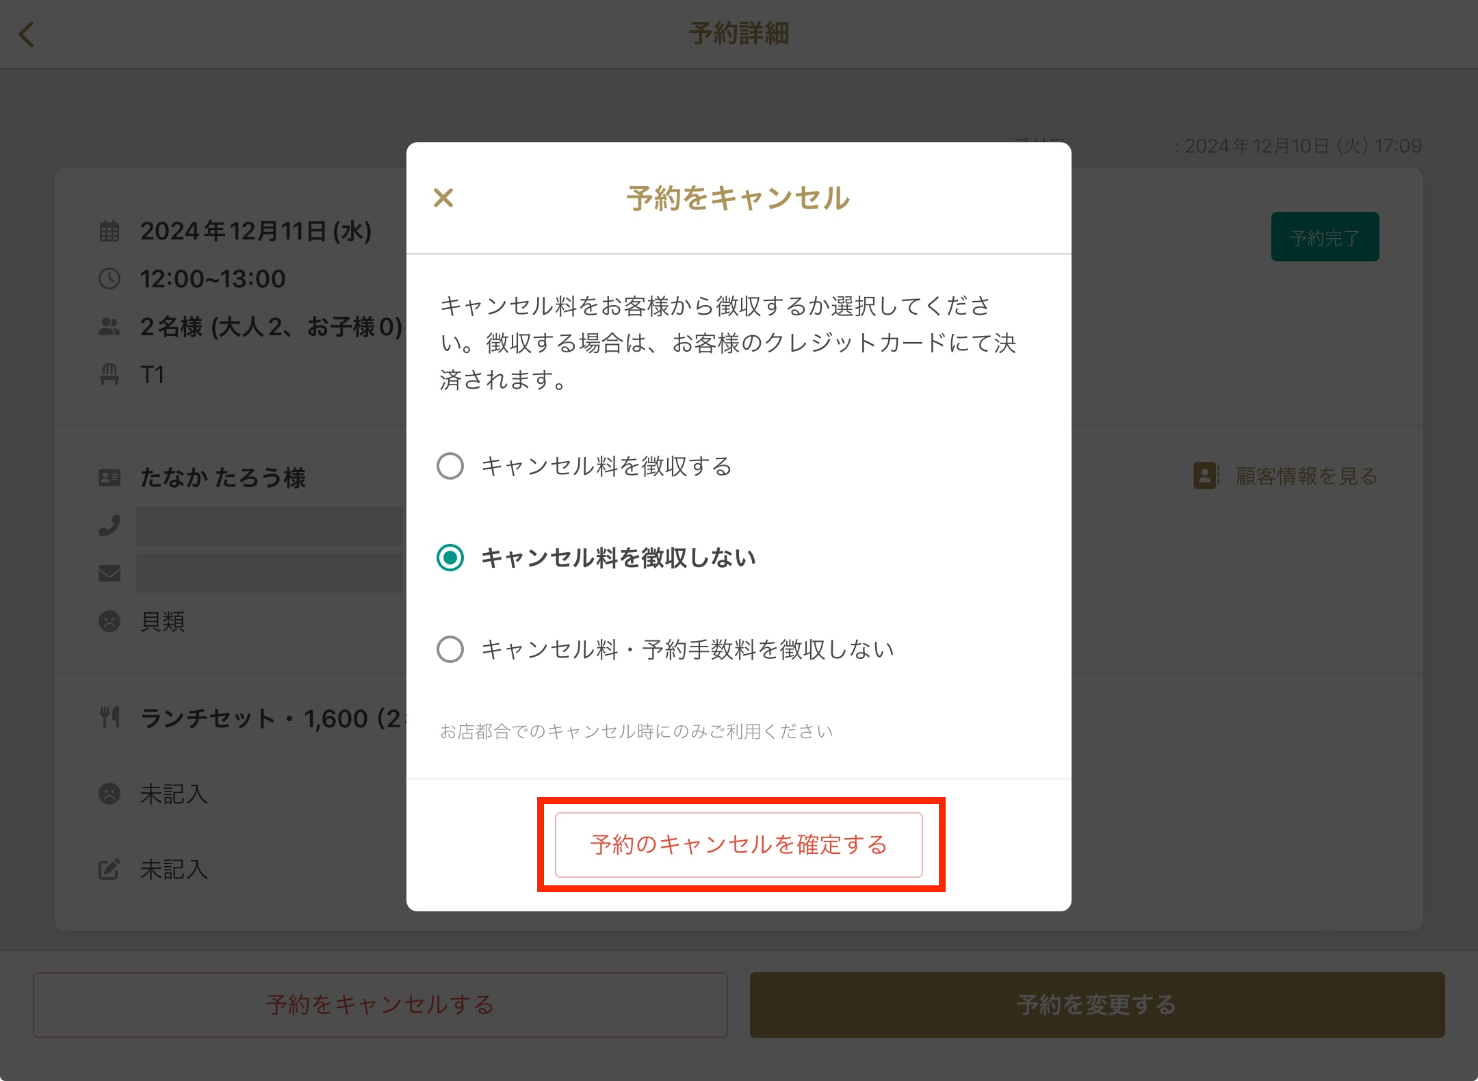This screenshot has width=1478, height=1081.
Task: Click the phone icon in customer details
Action: pyautogui.click(x=109, y=525)
